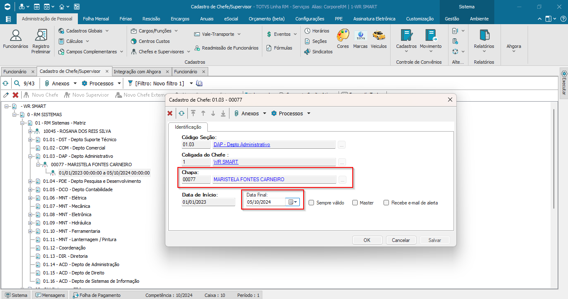Click the grid layout icon in title bar
The height and width of the screenshot is (299, 568).
[77, 7]
